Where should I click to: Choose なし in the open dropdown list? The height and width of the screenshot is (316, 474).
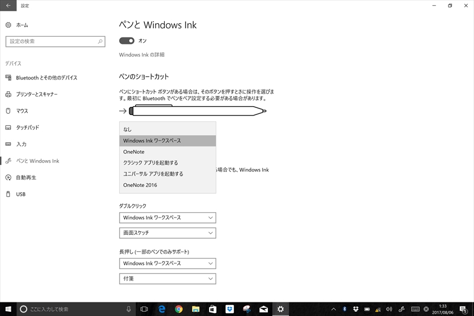pyautogui.click(x=168, y=129)
